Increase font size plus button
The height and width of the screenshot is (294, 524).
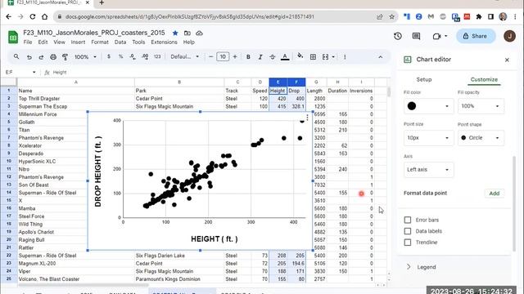[x=235, y=56]
